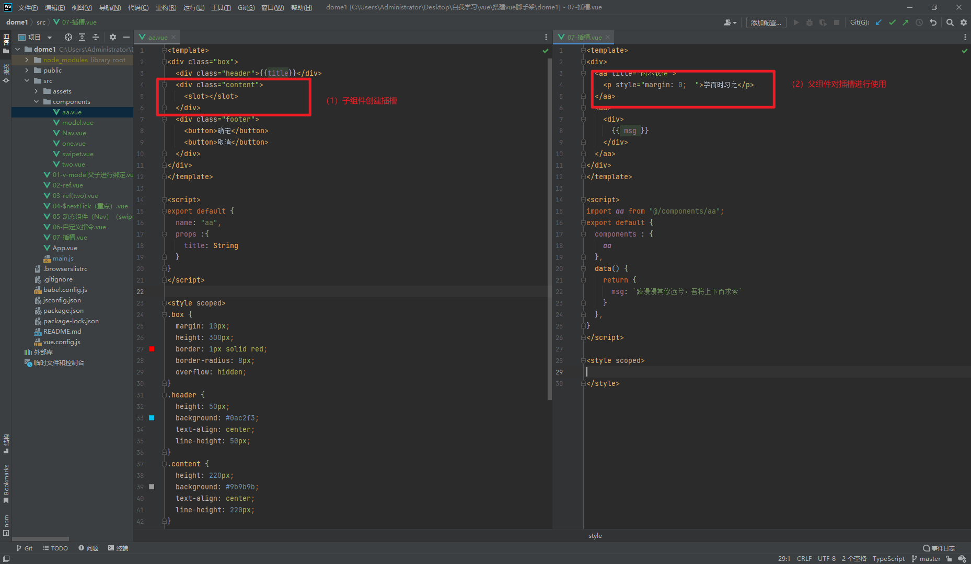Click the Git rollback icon
971x564 pixels.
pyautogui.click(x=933, y=22)
